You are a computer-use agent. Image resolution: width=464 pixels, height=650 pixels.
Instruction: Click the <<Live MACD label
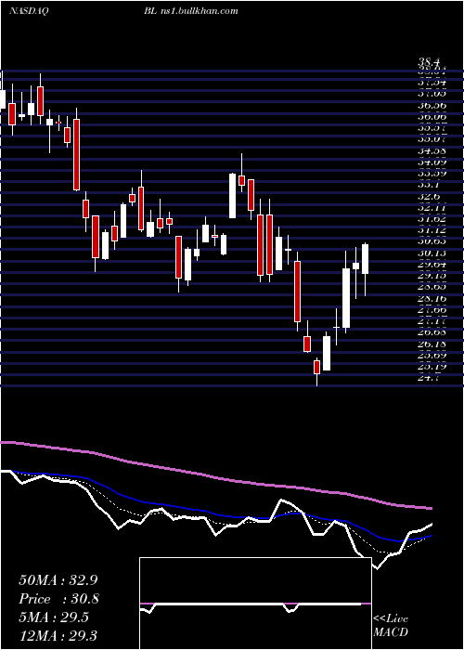[391, 626]
